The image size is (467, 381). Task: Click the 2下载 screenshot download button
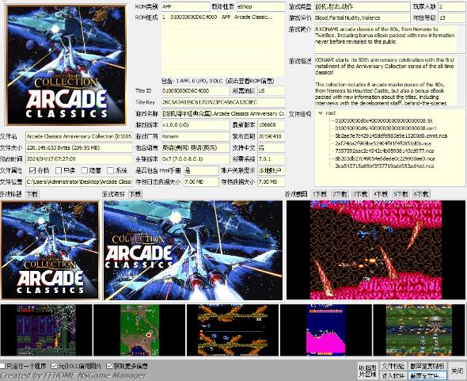pos(340,194)
